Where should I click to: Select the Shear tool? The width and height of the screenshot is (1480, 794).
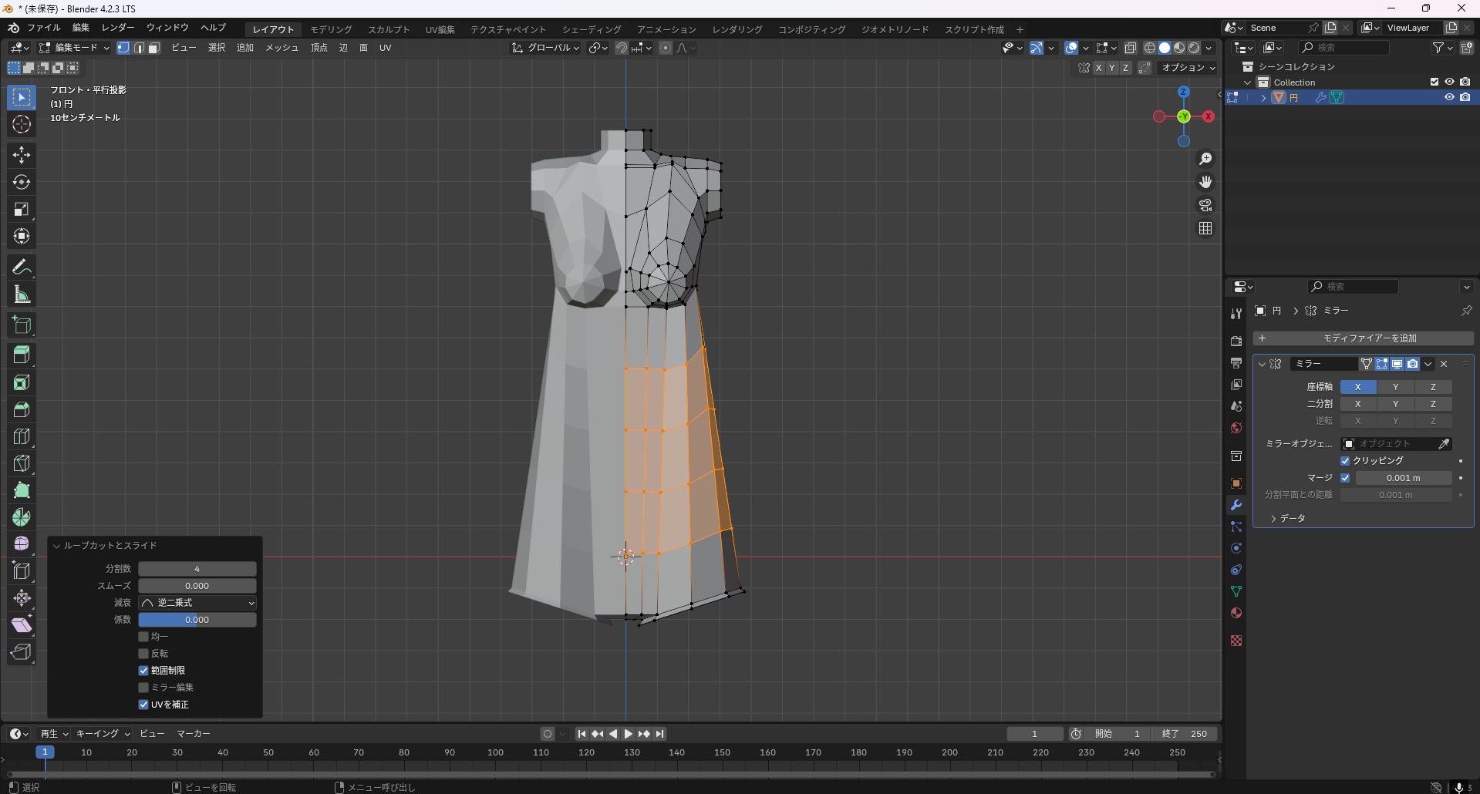pos(22,625)
